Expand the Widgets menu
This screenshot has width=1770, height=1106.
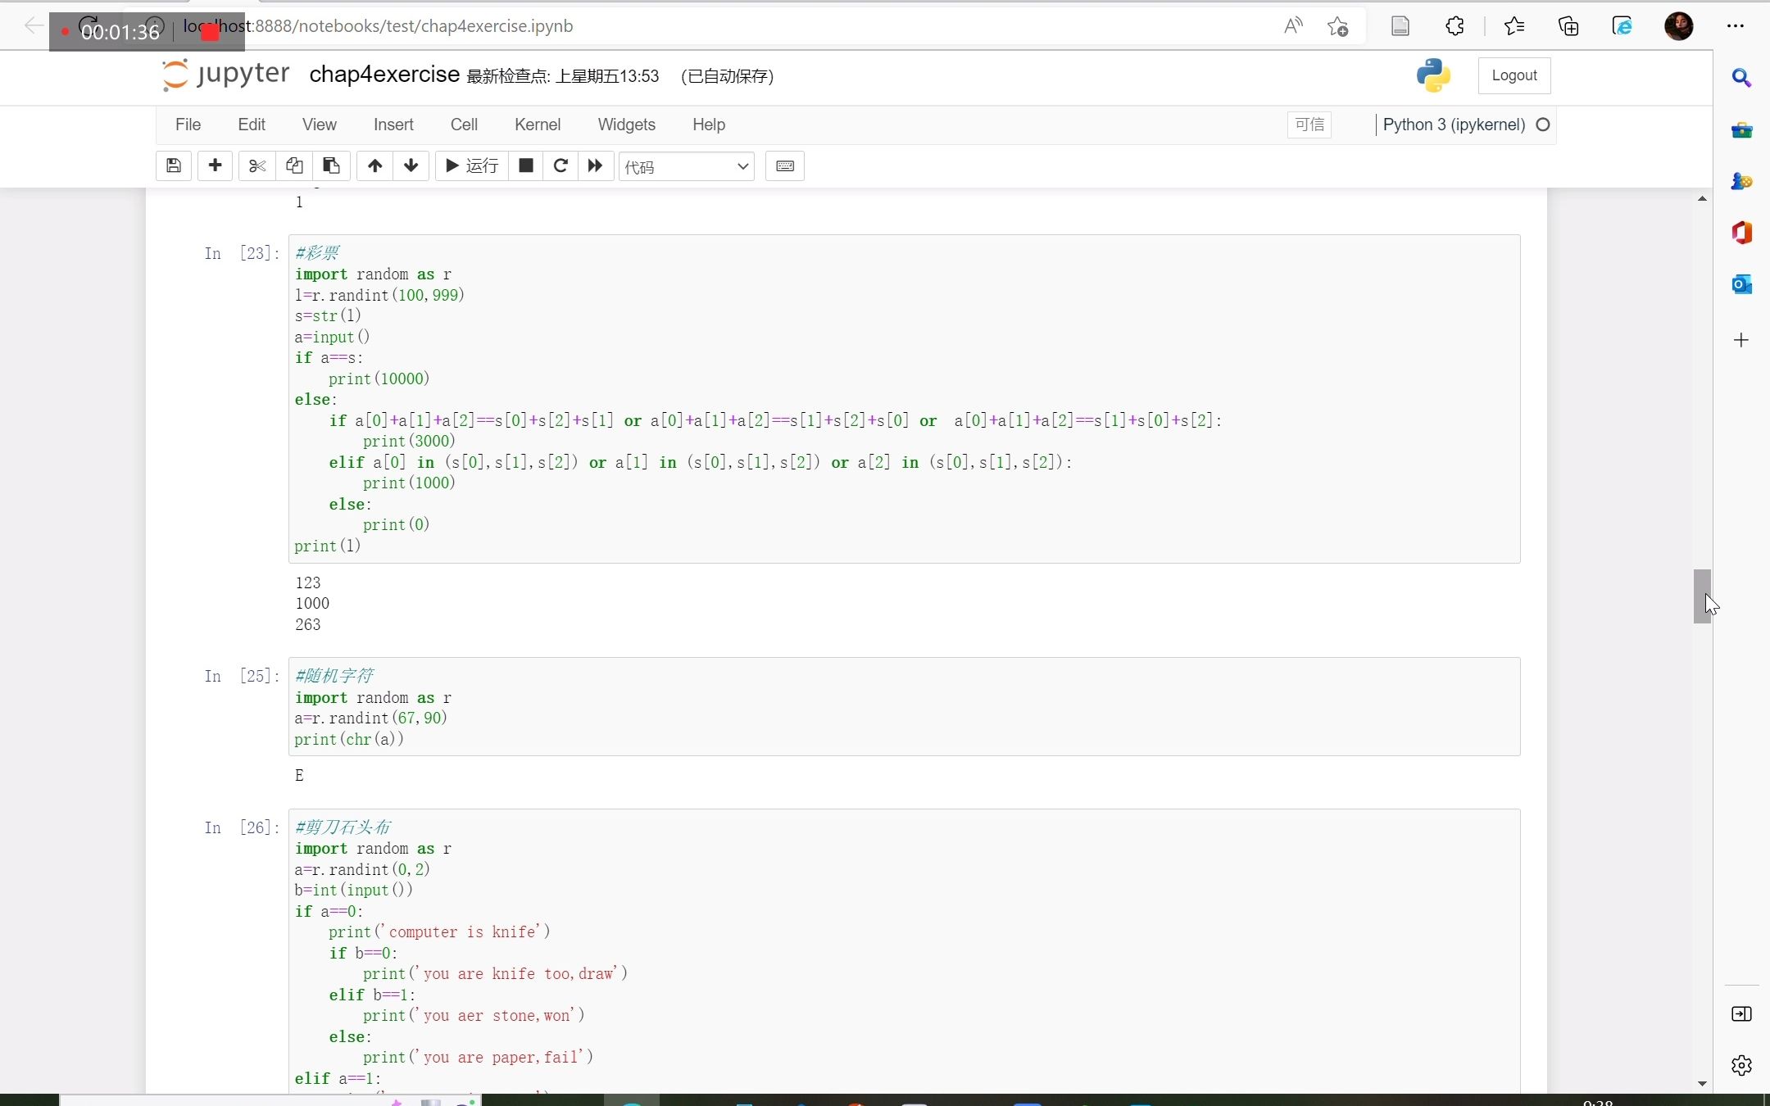coord(626,125)
